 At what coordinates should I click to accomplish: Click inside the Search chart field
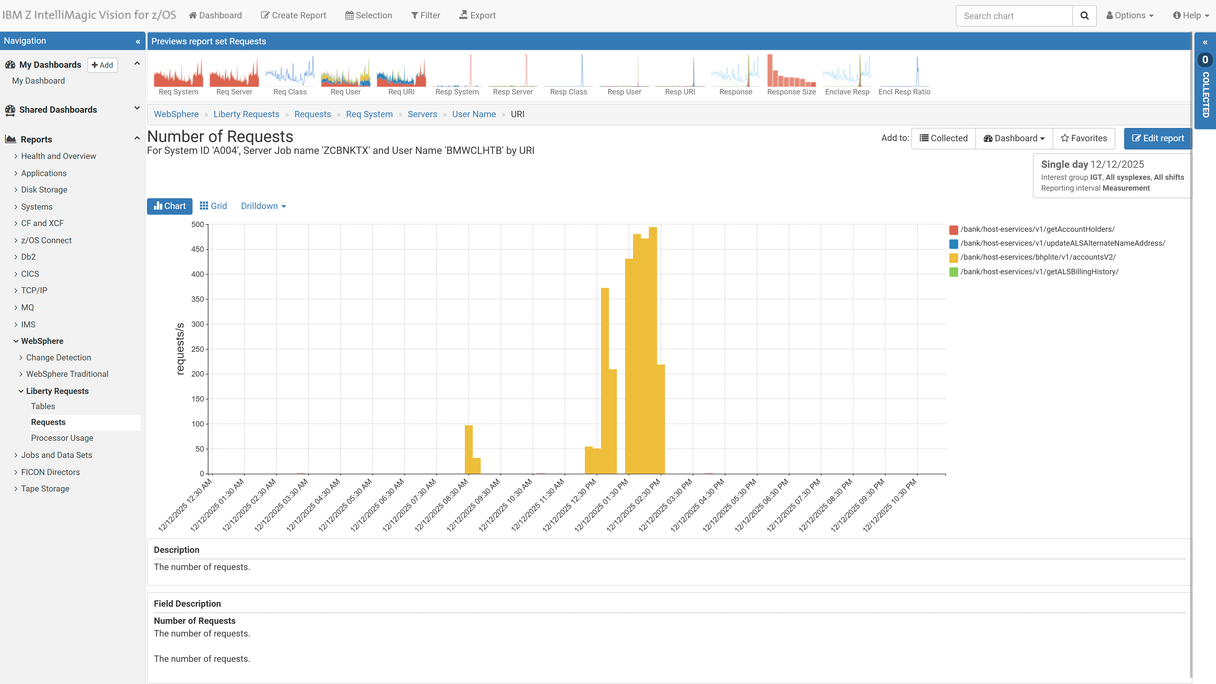click(1014, 16)
